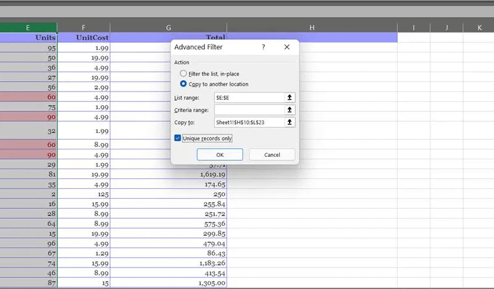Toggle 'Unique records only' checkbox
Viewport: 494px width, 289px height.
click(x=178, y=138)
